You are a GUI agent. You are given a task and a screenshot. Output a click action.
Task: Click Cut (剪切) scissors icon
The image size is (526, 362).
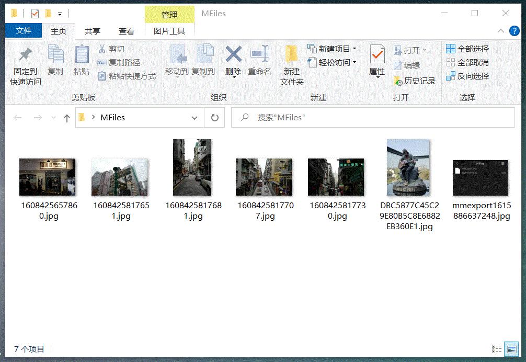pyautogui.click(x=102, y=49)
